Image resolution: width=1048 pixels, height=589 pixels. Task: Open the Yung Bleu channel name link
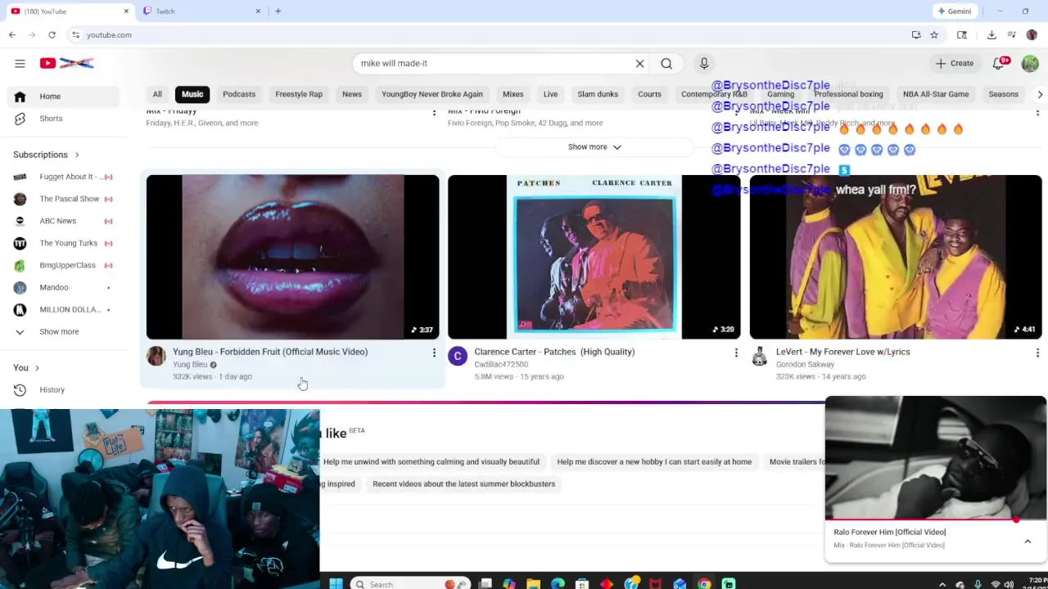190,365
